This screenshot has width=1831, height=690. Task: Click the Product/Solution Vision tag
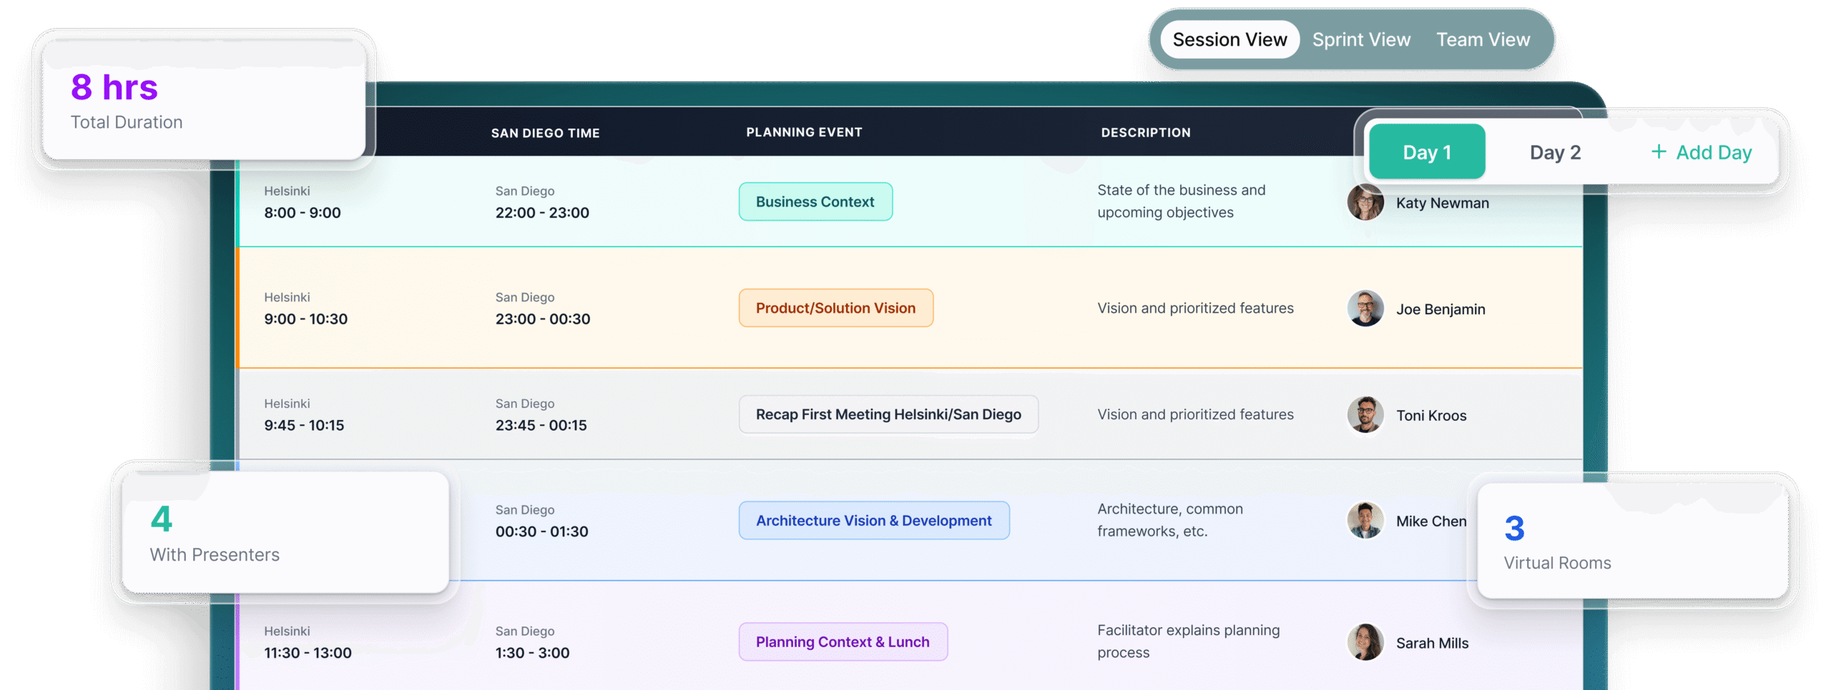click(x=835, y=309)
